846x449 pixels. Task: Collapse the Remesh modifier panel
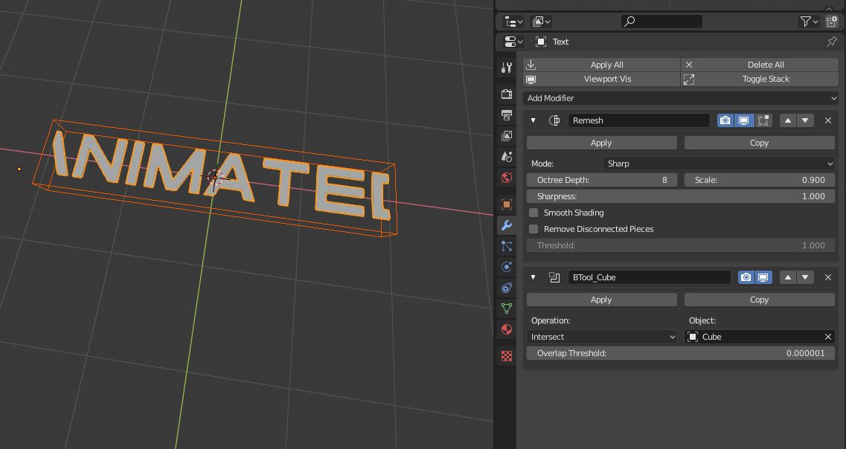pos(533,120)
